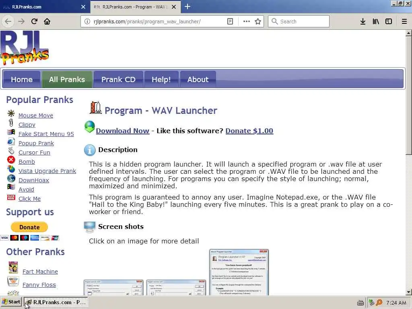Open the Popup Prank link

[36, 143]
